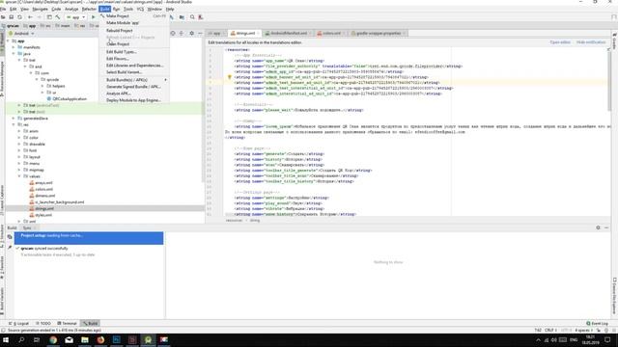
Task: Switch to gradle-wrapper.properties tab
Action: tap(379, 34)
